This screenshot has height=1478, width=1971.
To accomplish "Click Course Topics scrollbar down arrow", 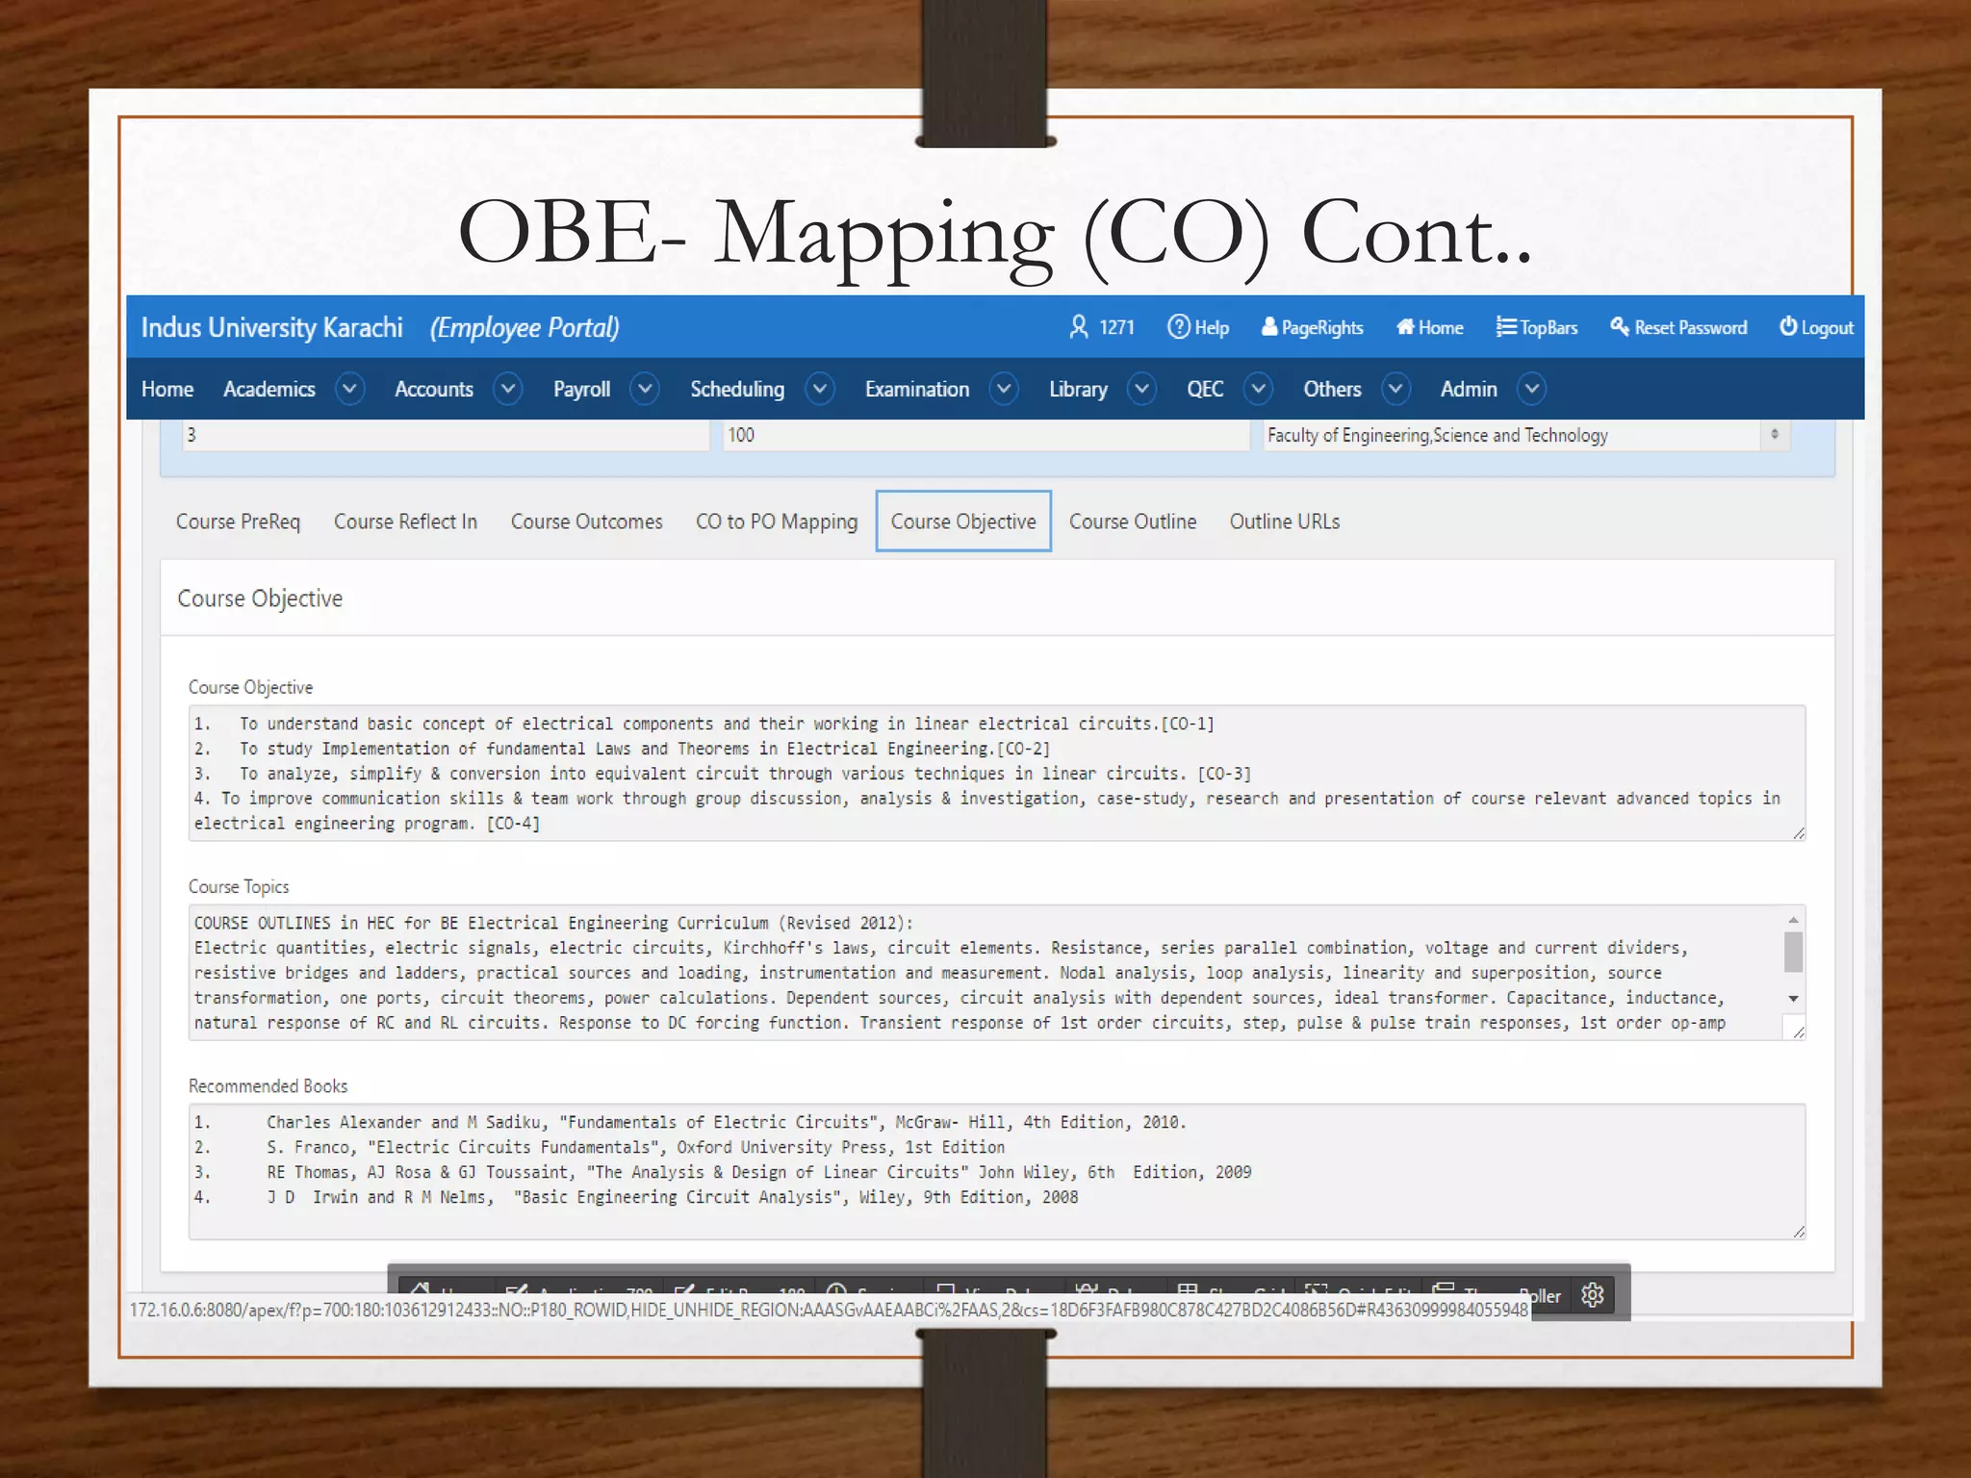I will (1794, 999).
